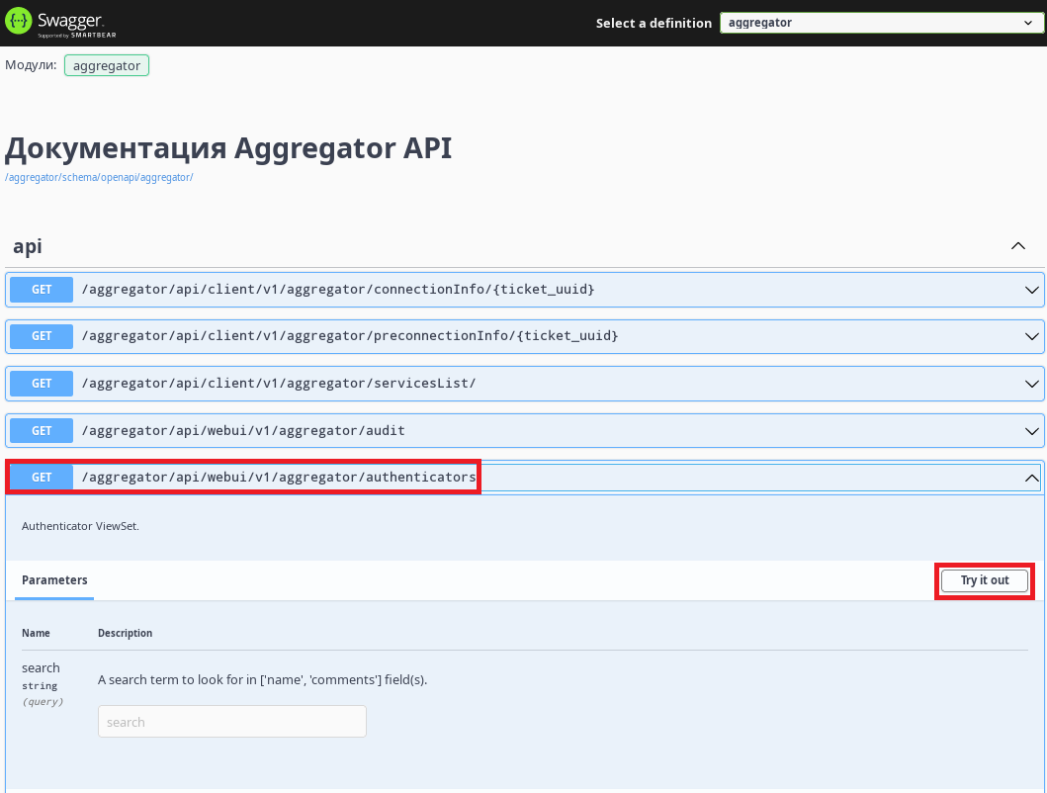Collapse the api section chevron
Screen dimensions: 1047x793
click(x=1018, y=246)
